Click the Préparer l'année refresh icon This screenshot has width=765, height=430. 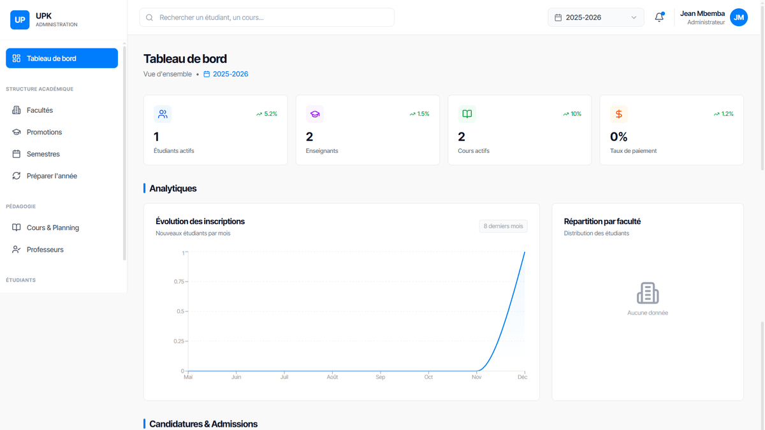pos(17,176)
